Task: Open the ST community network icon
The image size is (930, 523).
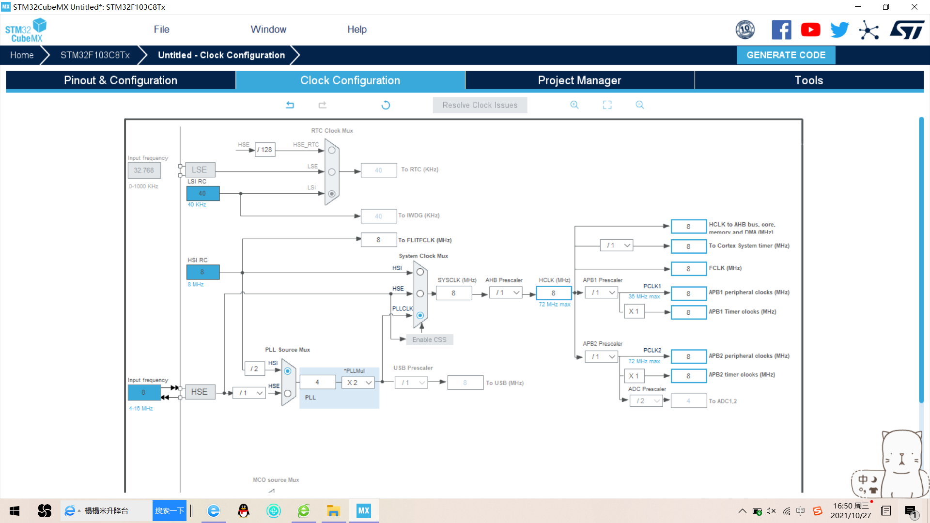Action: pyautogui.click(x=869, y=30)
